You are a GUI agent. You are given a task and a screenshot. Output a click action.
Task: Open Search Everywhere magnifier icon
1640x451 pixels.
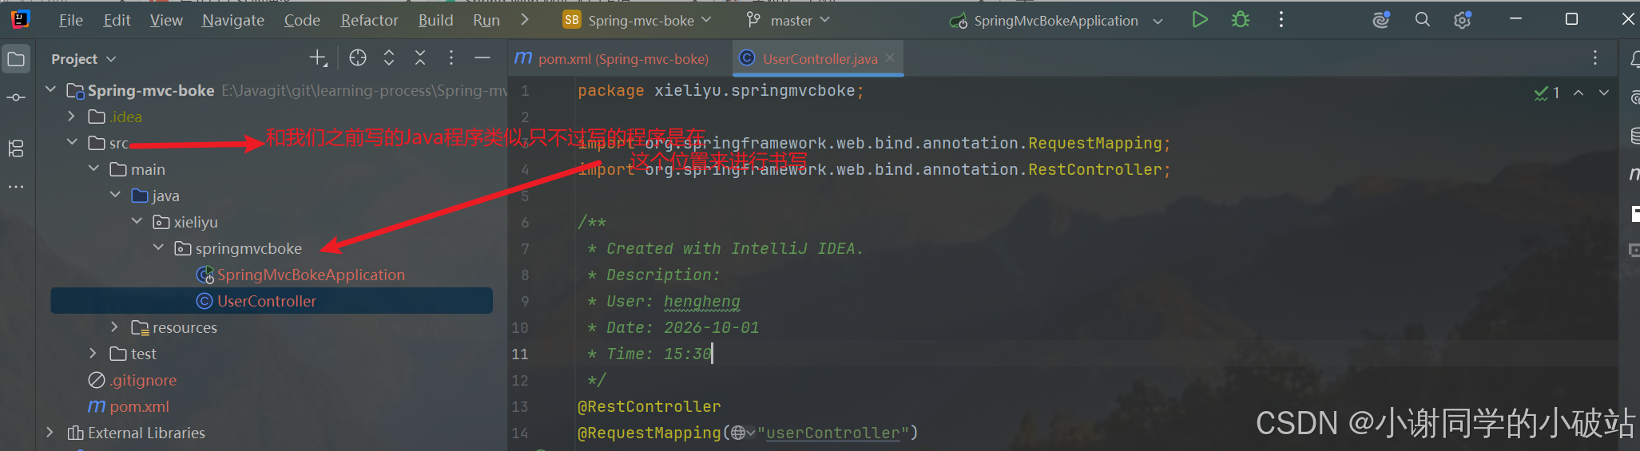click(1423, 20)
